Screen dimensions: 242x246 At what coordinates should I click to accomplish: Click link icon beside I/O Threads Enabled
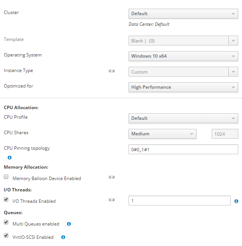point(112,200)
